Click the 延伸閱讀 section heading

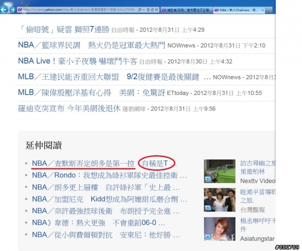click(x=43, y=145)
